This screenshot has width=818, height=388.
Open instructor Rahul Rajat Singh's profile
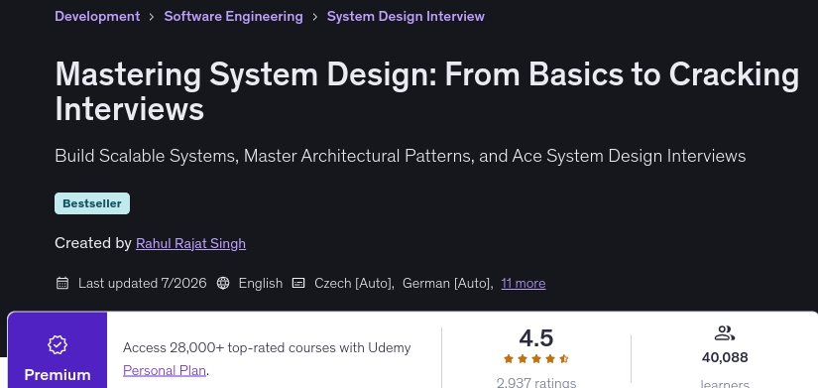[x=190, y=243]
